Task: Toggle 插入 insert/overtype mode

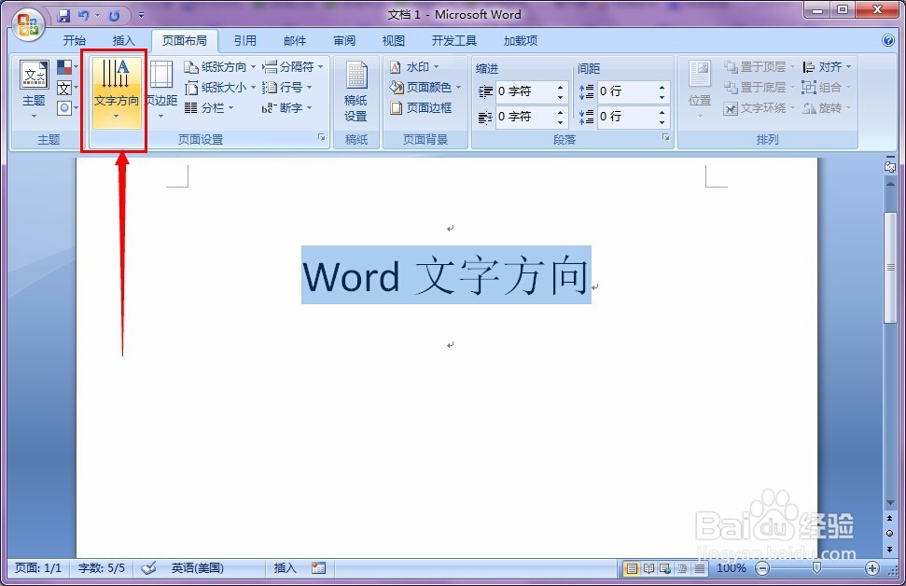Action: point(285,568)
